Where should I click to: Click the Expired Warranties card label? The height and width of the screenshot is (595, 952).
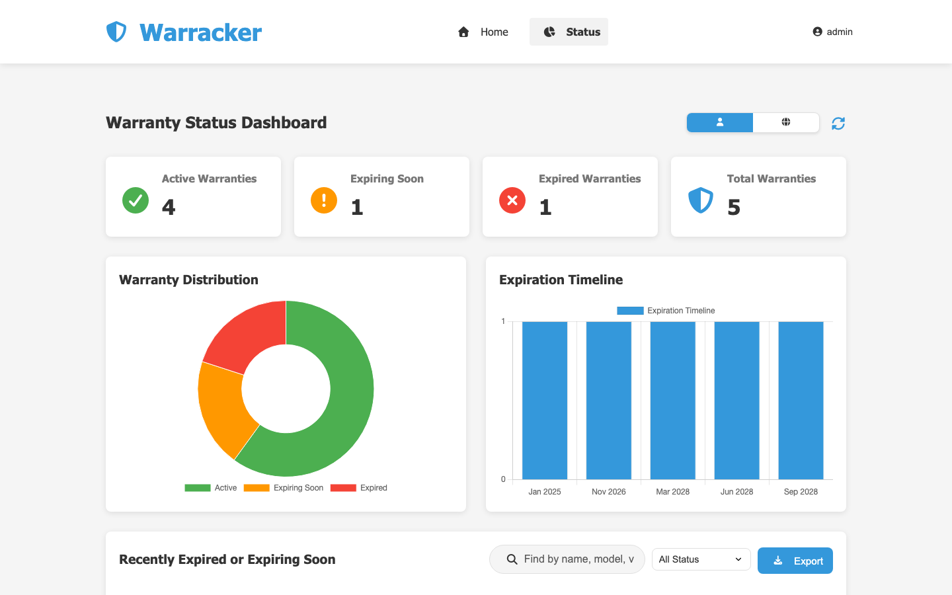click(590, 178)
